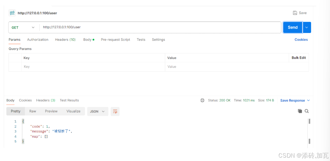This screenshot has height=161, width=330.
Task: Select the Raw view
Action: pos(33,111)
